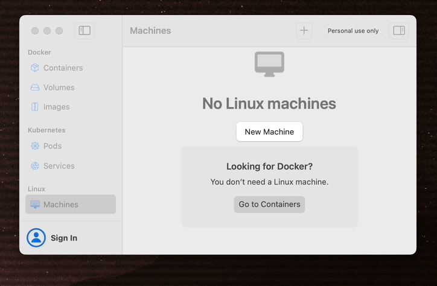
Task: Click the Docker section header
Action: click(x=39, y=52)
